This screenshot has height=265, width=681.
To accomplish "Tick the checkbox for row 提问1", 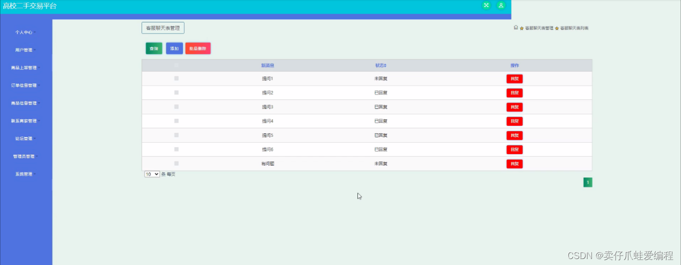I will [x=176, y=78].
